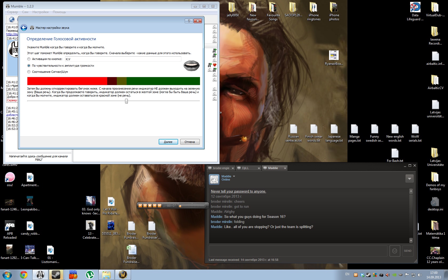Click the chat scrollbar down arrow
Screen dimensions: 448x280
[411, 241]
